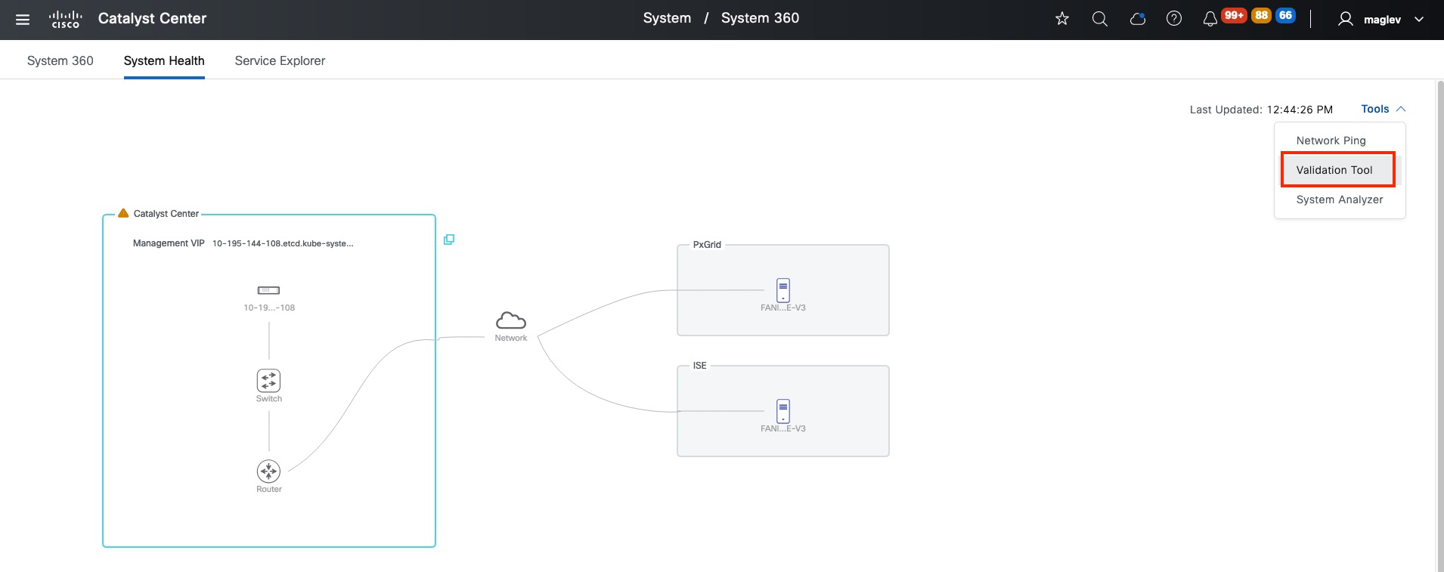Click the Cisco logo
1444x572 pixels.
coord(65,20)
